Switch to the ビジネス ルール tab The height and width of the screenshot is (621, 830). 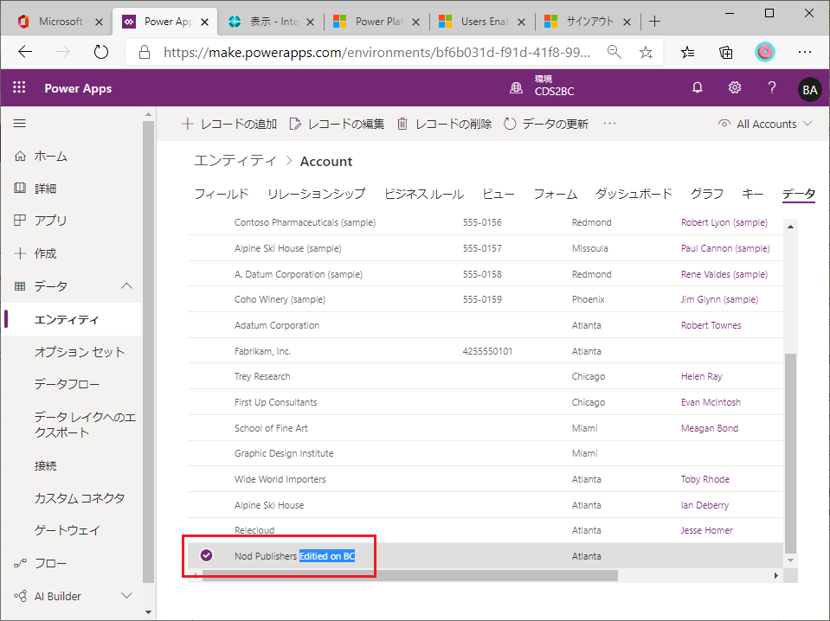coord(423,194)
